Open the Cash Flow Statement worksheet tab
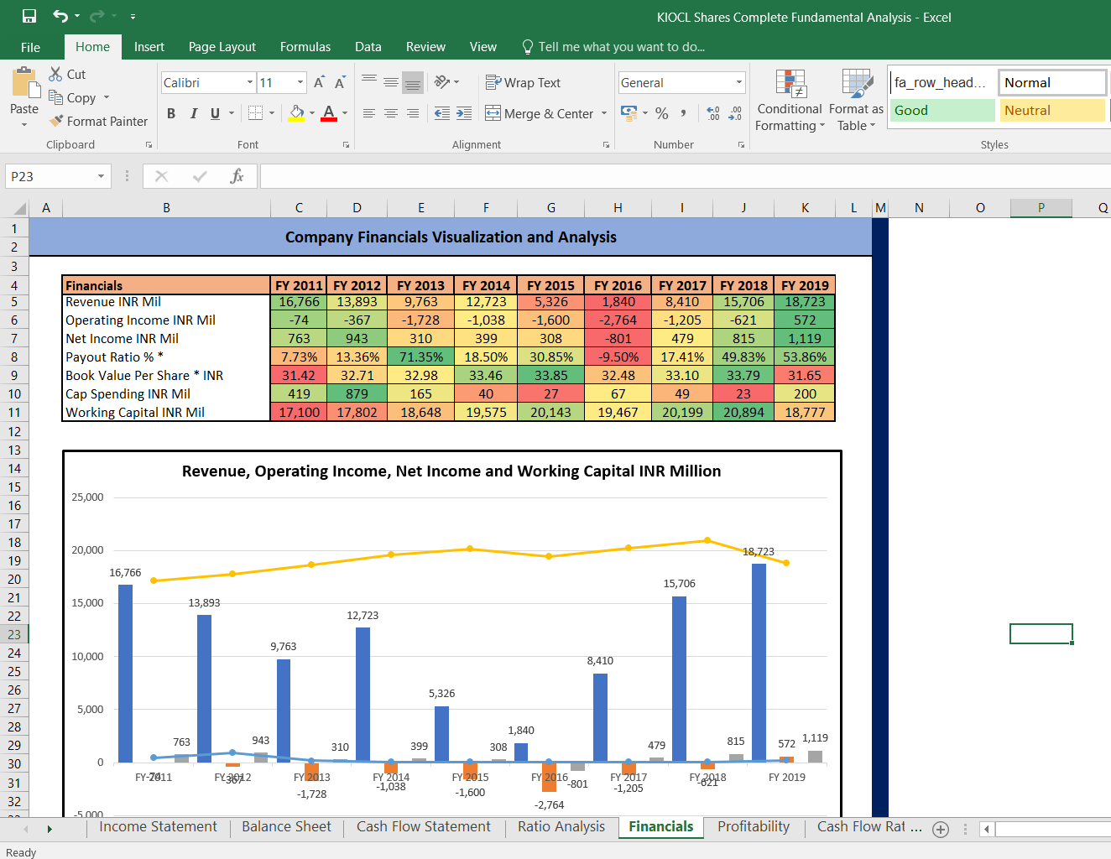This screenshot has width=1111, height=859. point(423,827)
